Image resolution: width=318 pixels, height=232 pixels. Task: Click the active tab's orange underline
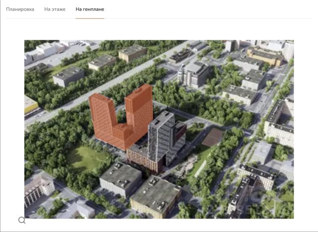click(x=90, y=18)
